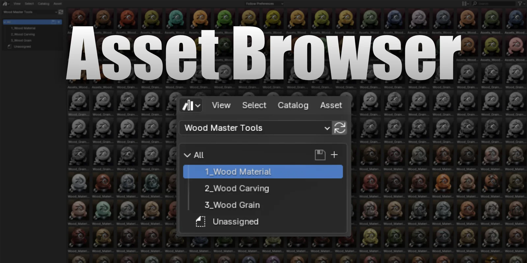Click the enlarged dashed page icon beside Unassigned
The height and width of the screenshot is (263, 527).
coord(200,222)
